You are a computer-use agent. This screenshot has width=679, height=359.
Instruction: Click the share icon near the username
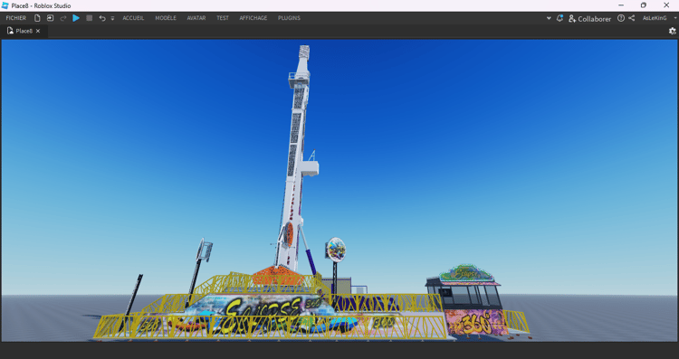632,18
